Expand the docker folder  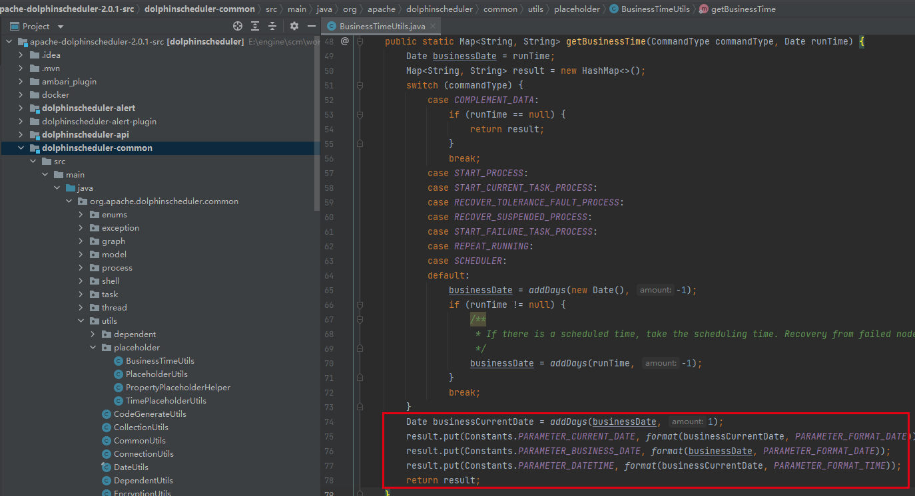click(21, 94)
